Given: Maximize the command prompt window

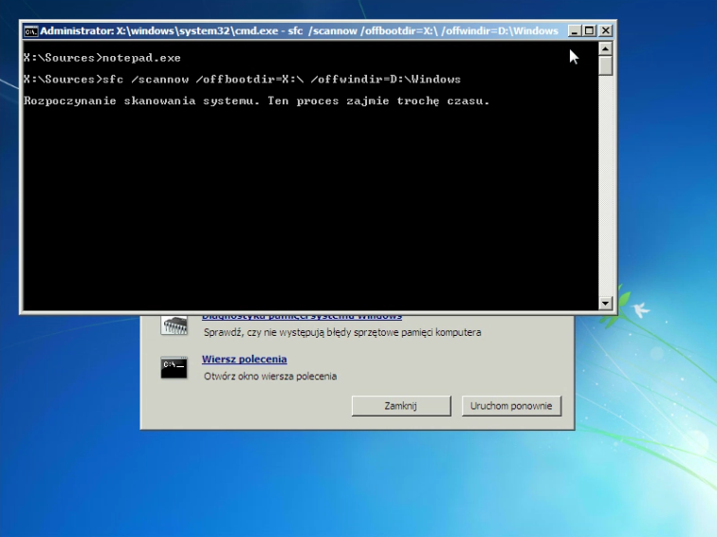Looking at the screenshot, I should tap(589, 30).
